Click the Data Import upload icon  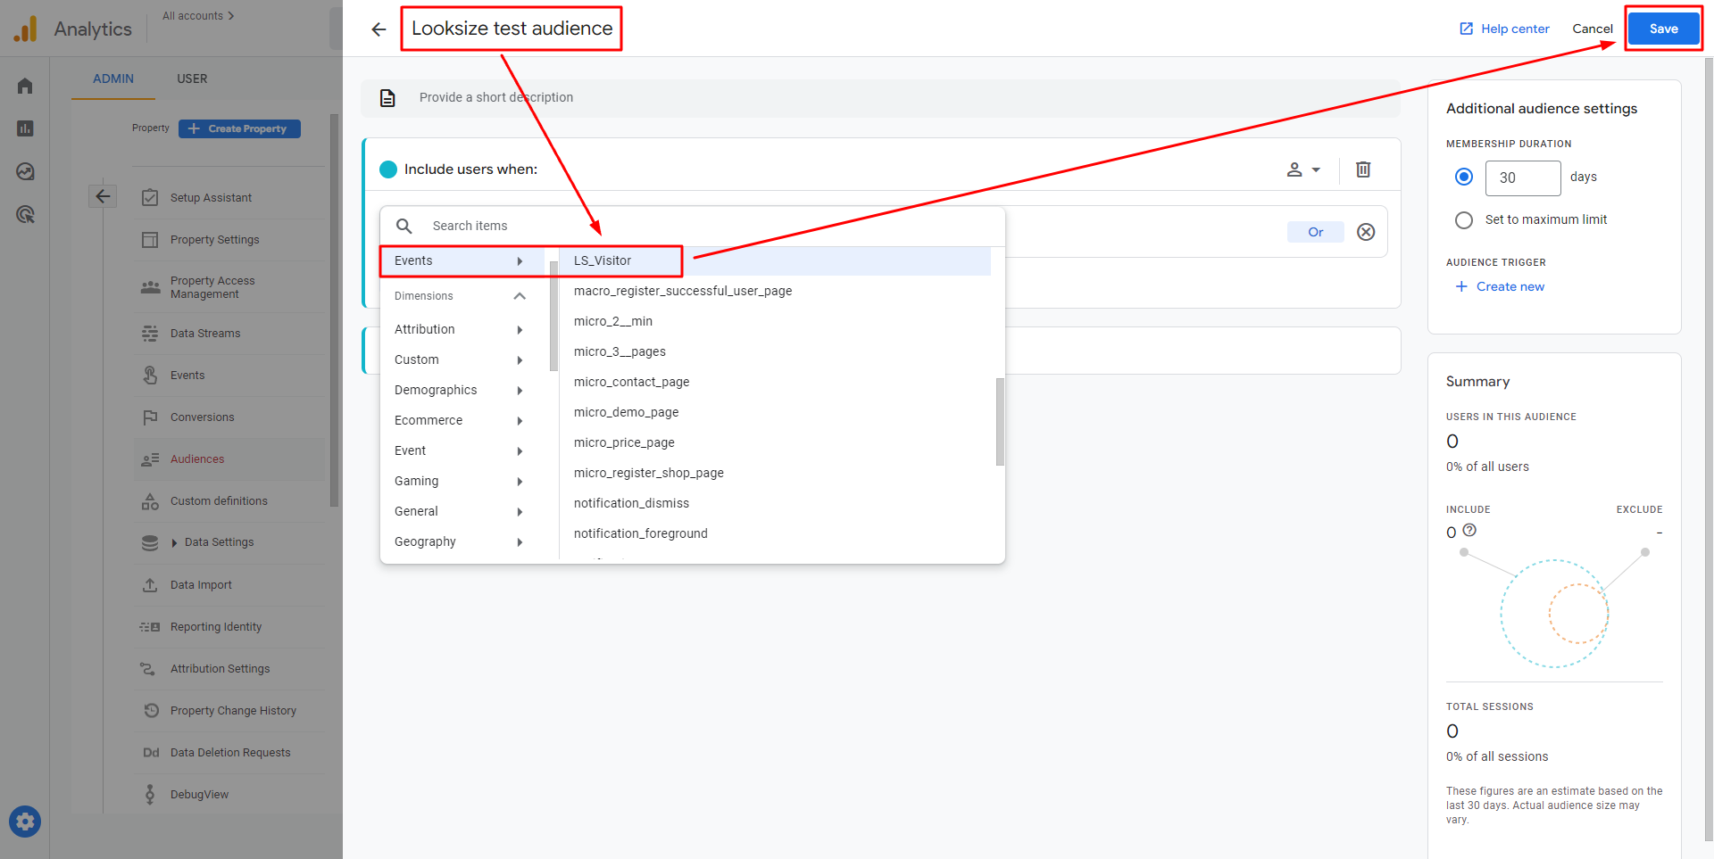point(150,585)
